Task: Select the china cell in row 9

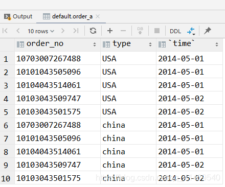Action: (x=128, y=165)
